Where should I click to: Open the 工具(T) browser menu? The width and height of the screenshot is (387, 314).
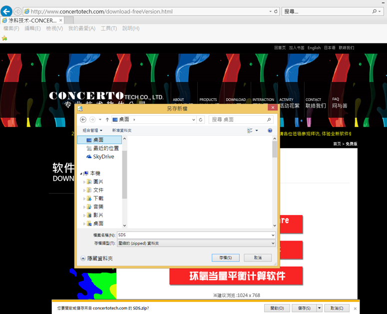[x=108, y=28]
